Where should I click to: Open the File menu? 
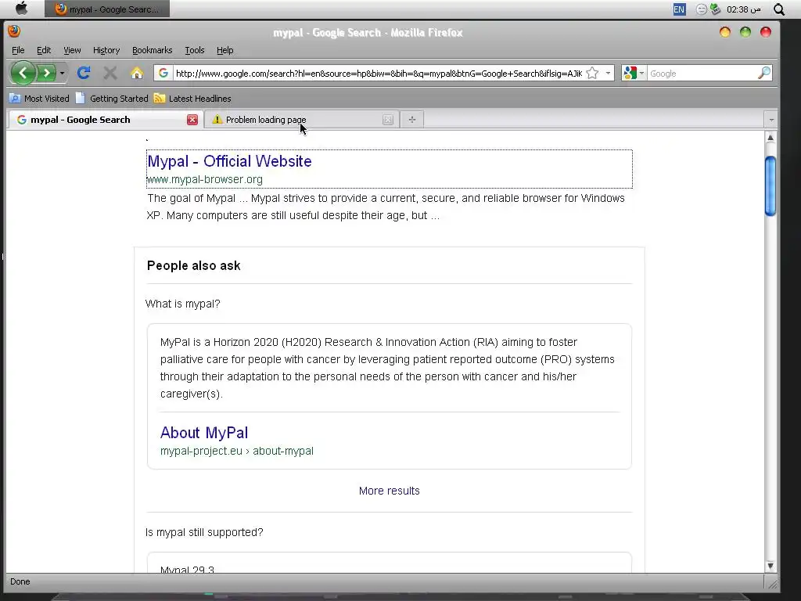click(x=18, y=50)
